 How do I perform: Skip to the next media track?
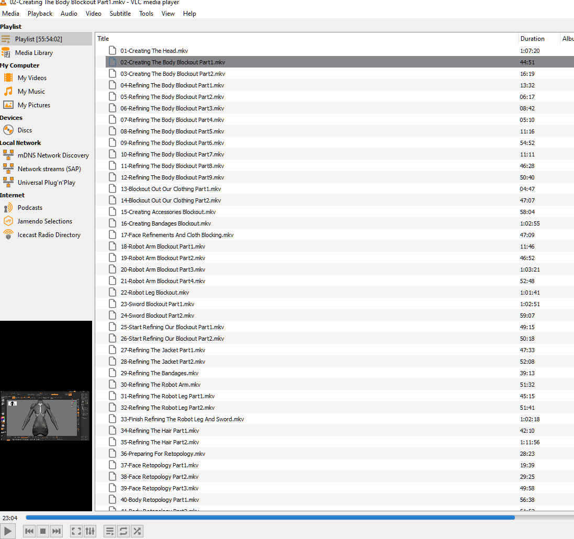click(x=57, y=531)
